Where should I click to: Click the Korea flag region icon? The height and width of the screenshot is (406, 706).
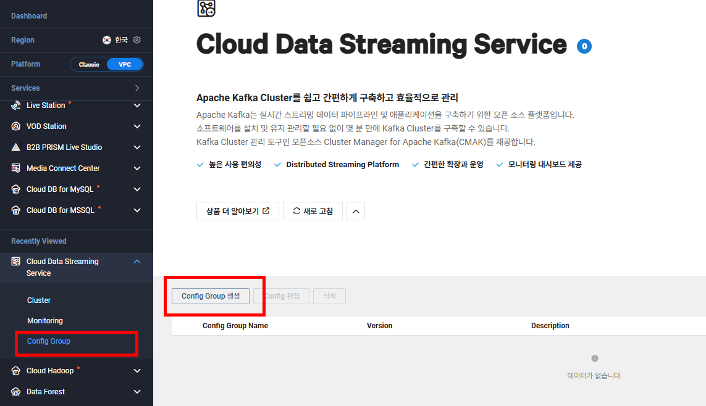click(x=107, y=40)
